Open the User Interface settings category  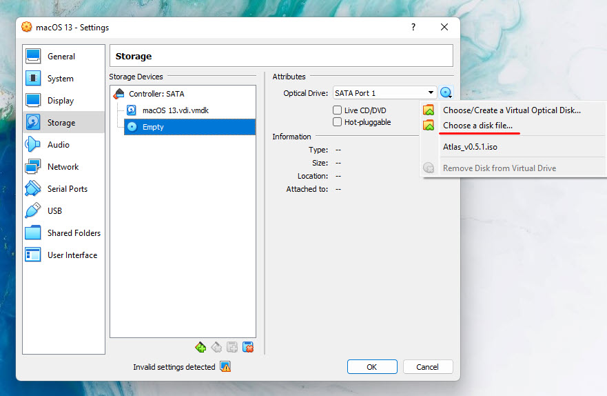click(63, 255)
